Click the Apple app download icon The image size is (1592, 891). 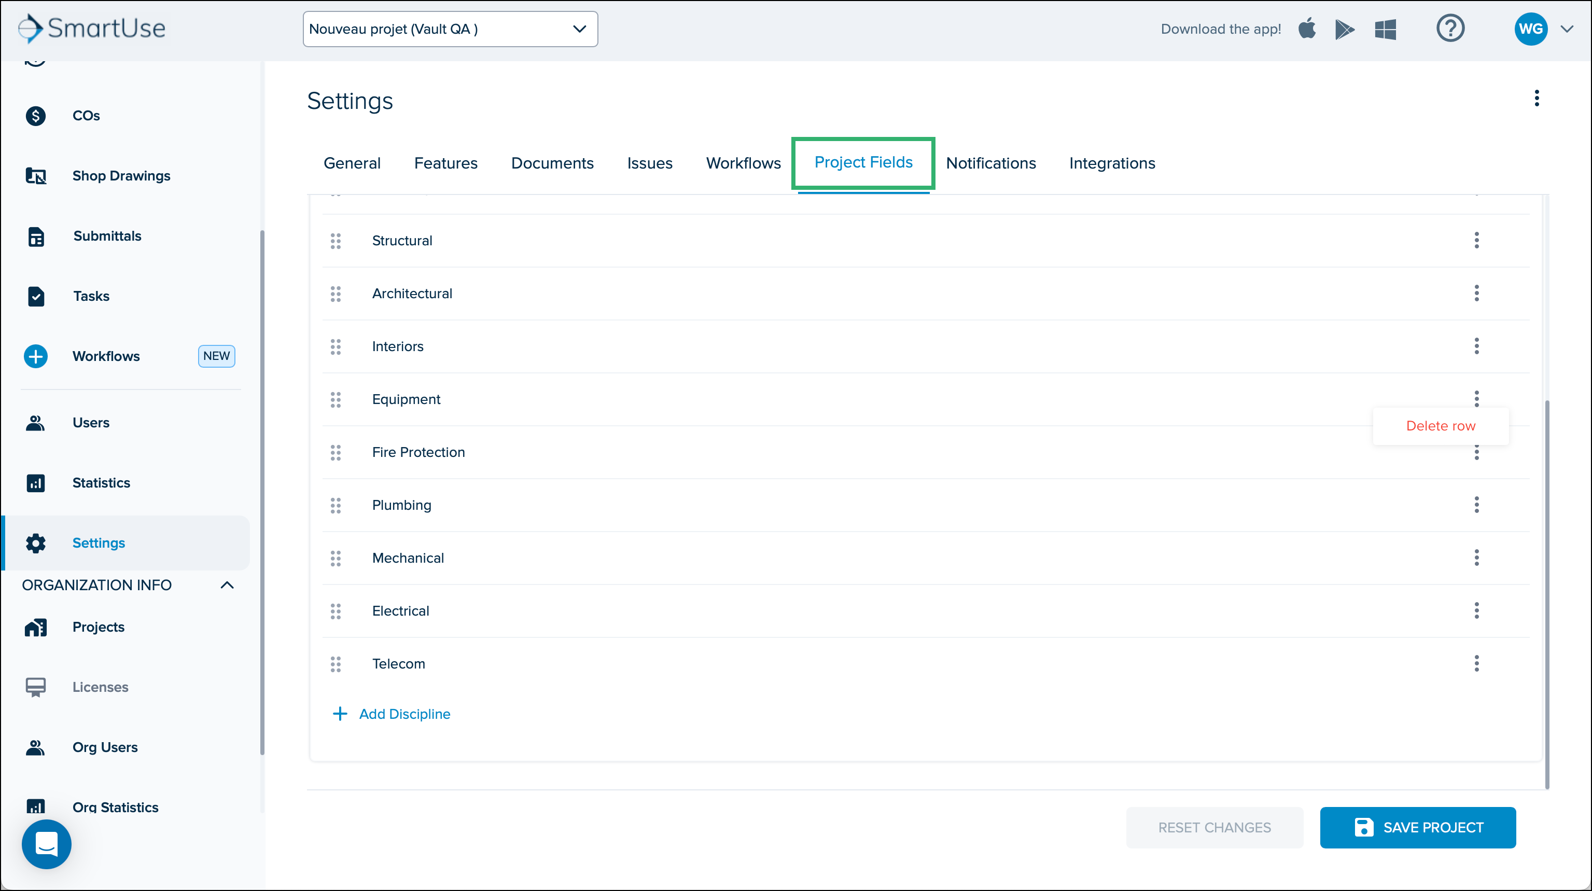pyautogui.click(x=1307, y=29)
